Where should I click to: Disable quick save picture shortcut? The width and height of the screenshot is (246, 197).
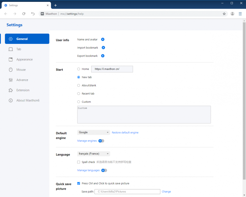(x=78, y=183)
